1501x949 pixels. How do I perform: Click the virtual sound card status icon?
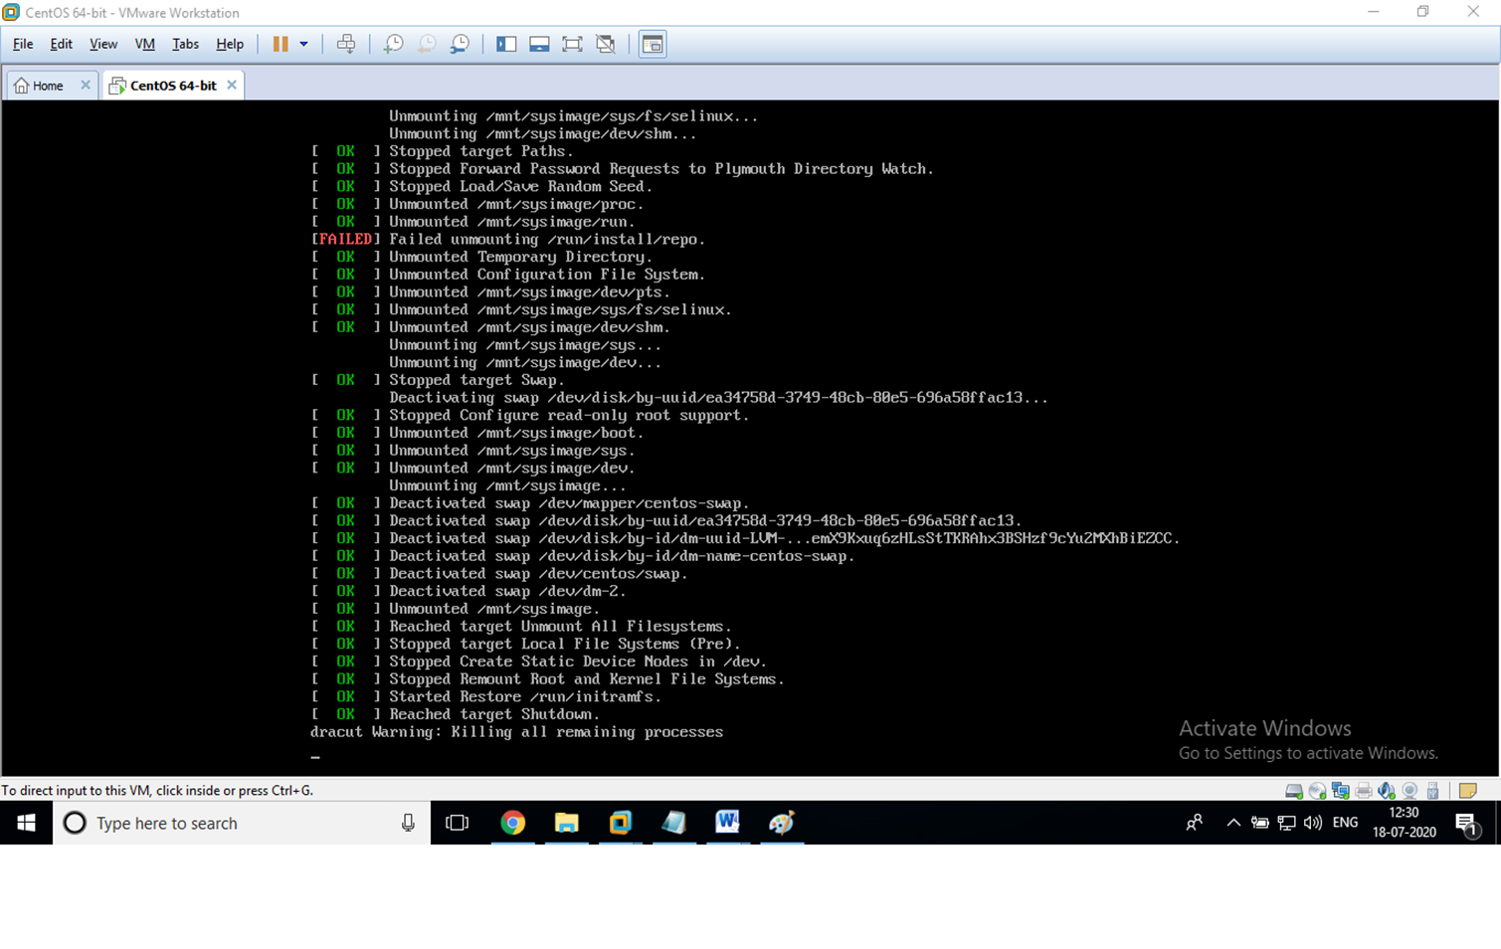coord(1386,791)
